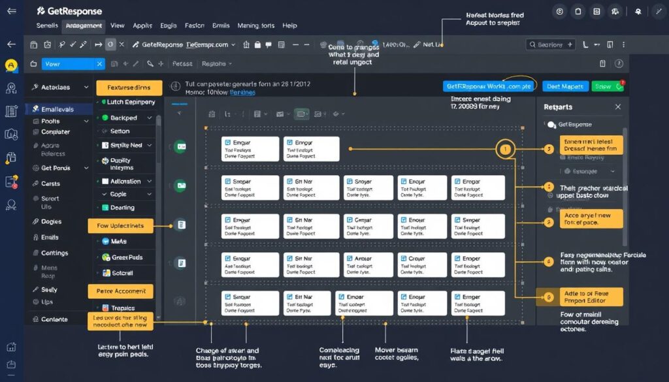
Task: Select Carsts in the sidebar
Action: [50, 183]
